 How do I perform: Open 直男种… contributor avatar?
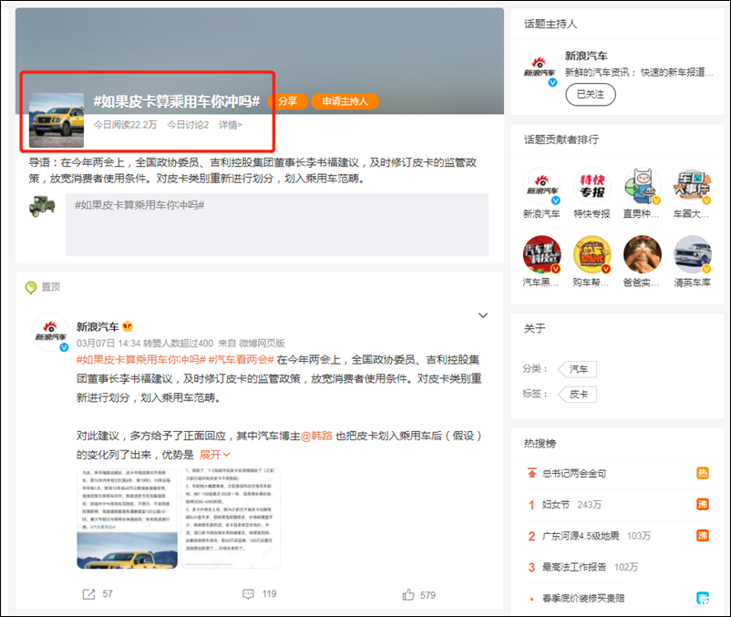(x=642, y=187)
